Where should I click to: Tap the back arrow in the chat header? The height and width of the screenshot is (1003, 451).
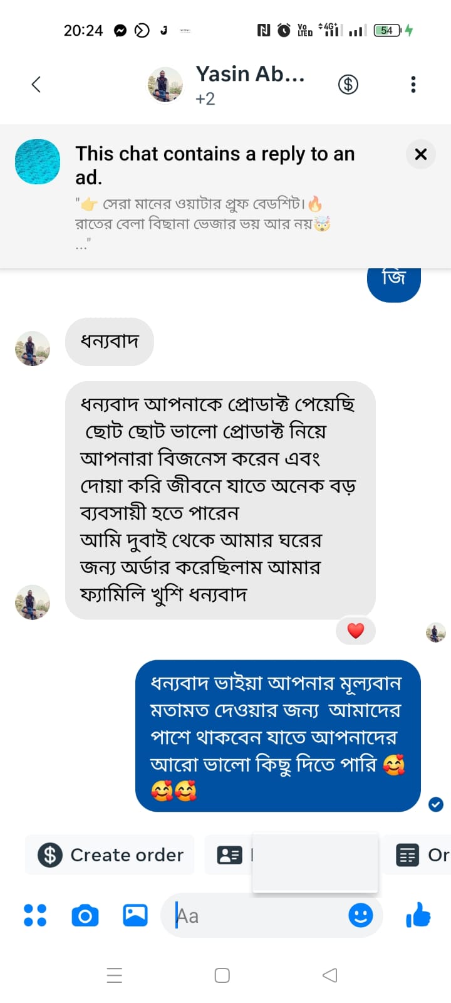pyautogui.click(x=36, y=84)
